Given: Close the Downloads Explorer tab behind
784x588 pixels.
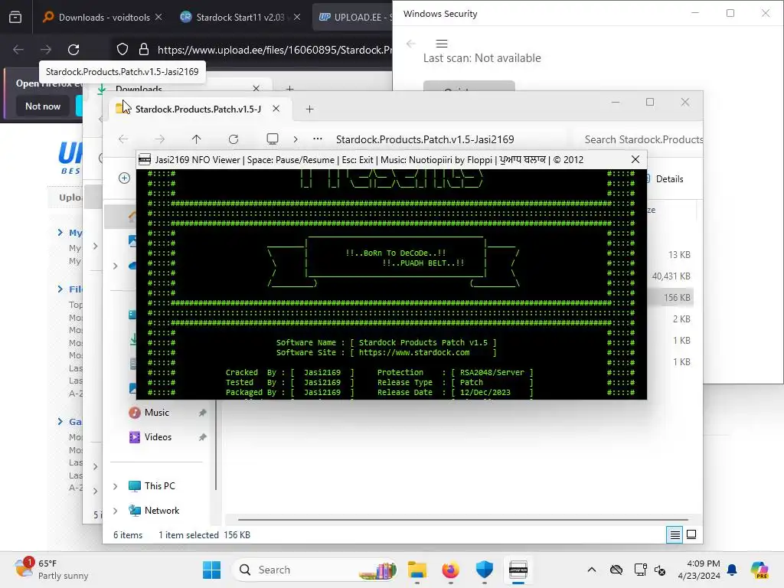Looking at the screenshot, I should 256,89.
